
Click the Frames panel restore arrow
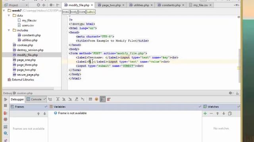tap(46, 107)
